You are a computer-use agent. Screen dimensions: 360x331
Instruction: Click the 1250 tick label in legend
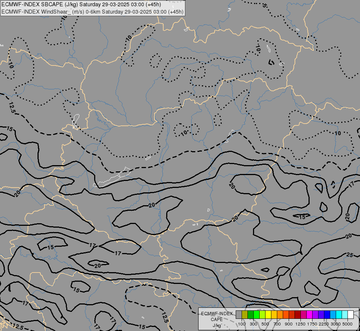[300, 324]
